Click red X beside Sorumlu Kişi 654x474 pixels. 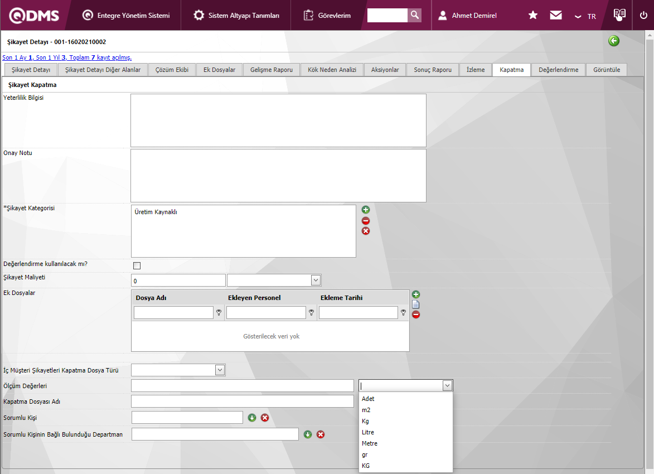click(265, 418)
